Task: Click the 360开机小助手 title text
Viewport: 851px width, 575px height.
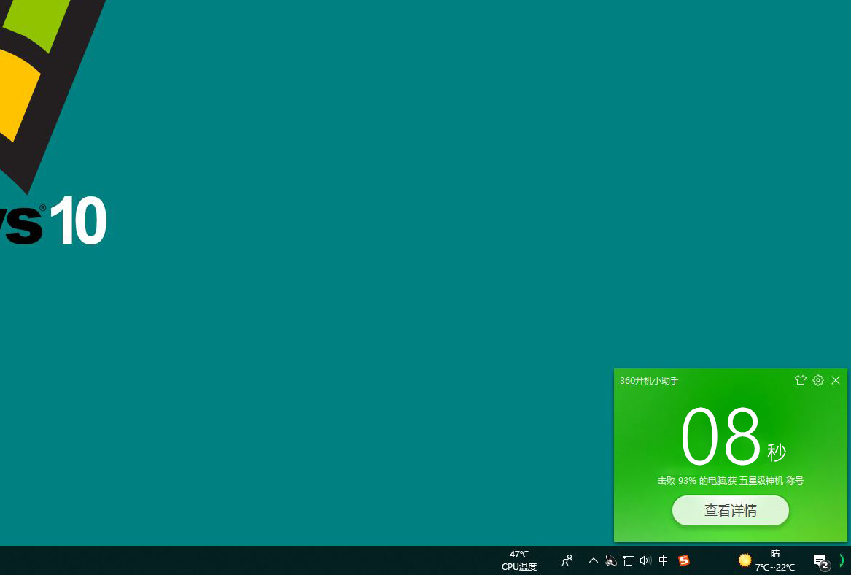Action: point(649,381)
